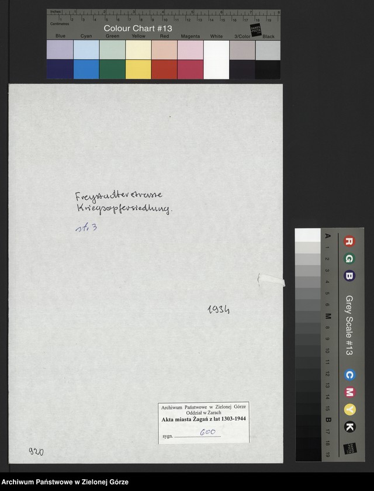Click the handwritten number '920' at bottom left
374x491 pixels.
(x=36, y=451)
